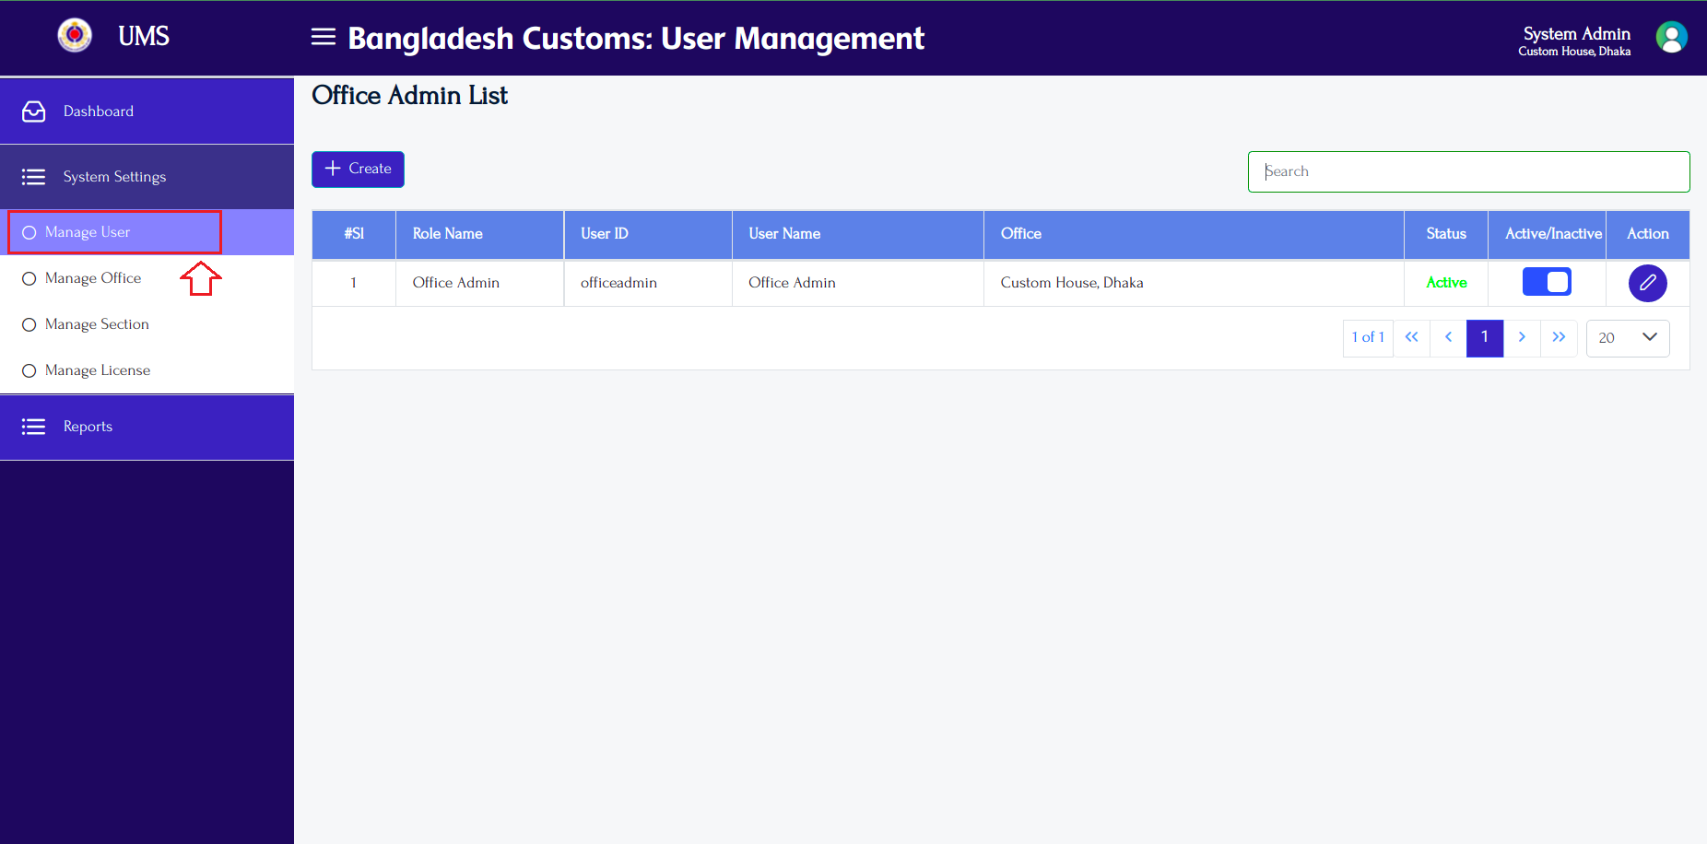Click the Create button
The image size is (1707, 844).
[358, 170]
